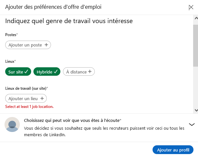
Task: Open "Choisissez qui peut voir que vous êtes à l'écoute"
Action: [73, 120]
